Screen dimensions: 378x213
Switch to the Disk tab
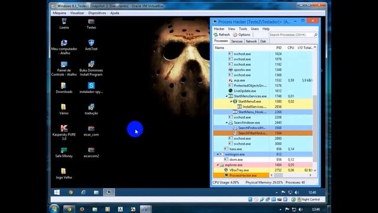click(263, 41)
